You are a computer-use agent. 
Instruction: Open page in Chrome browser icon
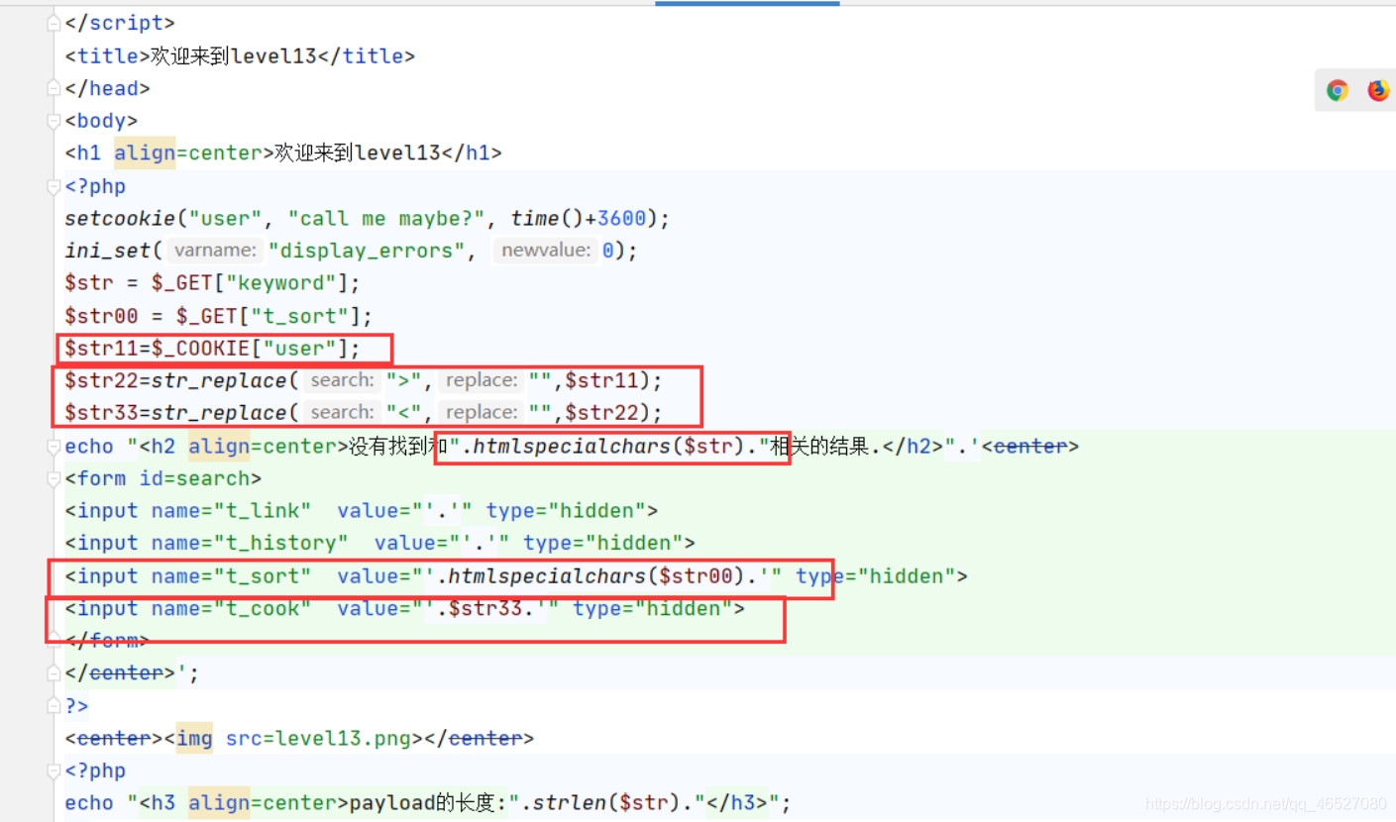tap(1338, 91)
